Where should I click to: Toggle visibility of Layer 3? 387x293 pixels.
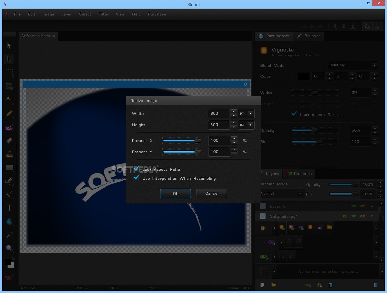click(x=362, y=206)
